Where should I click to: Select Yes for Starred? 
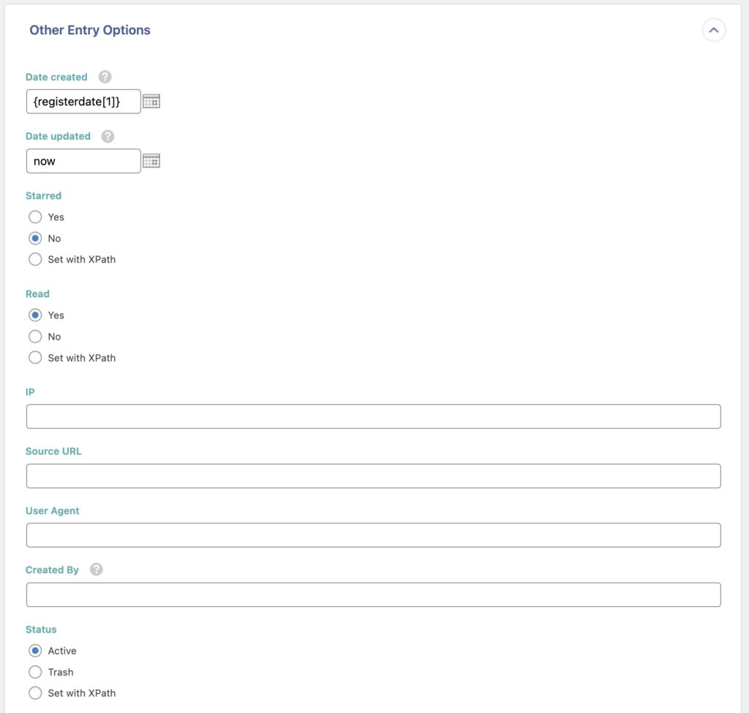pyautogui.click(x=34, y=217)
